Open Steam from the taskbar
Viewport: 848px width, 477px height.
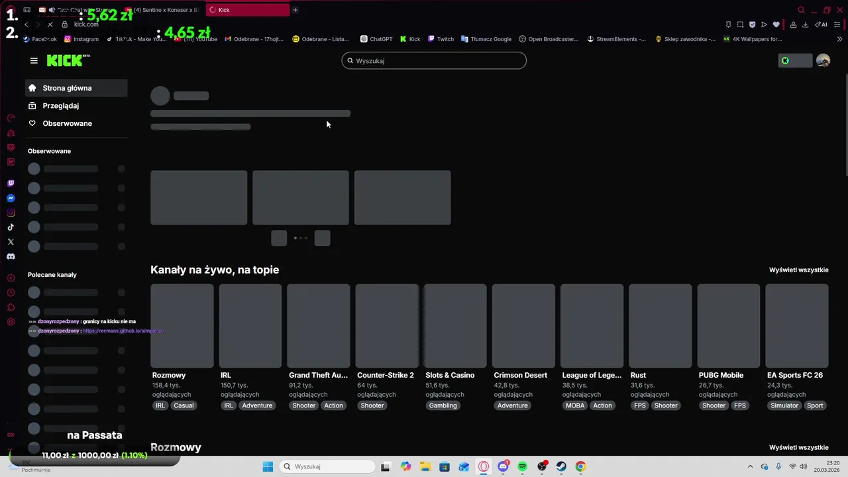(x=561, y=466)
